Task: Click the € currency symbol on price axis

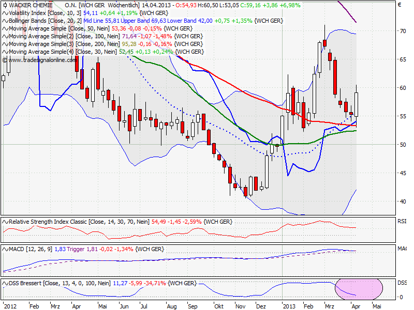Action: click(400, 5)
